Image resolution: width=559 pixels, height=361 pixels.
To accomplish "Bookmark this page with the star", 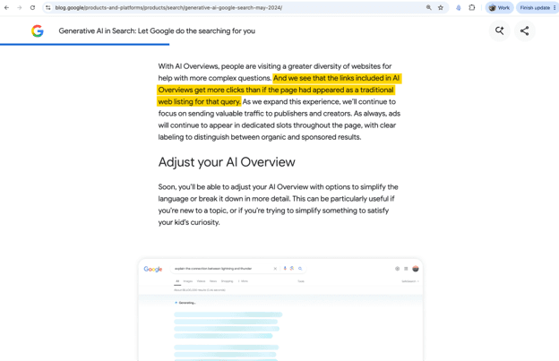I will click(441, 7).
